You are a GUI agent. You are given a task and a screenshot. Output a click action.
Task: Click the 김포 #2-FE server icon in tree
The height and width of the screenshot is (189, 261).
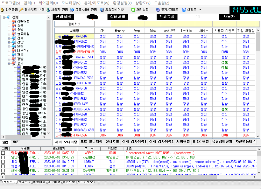(x=19, y=79)
